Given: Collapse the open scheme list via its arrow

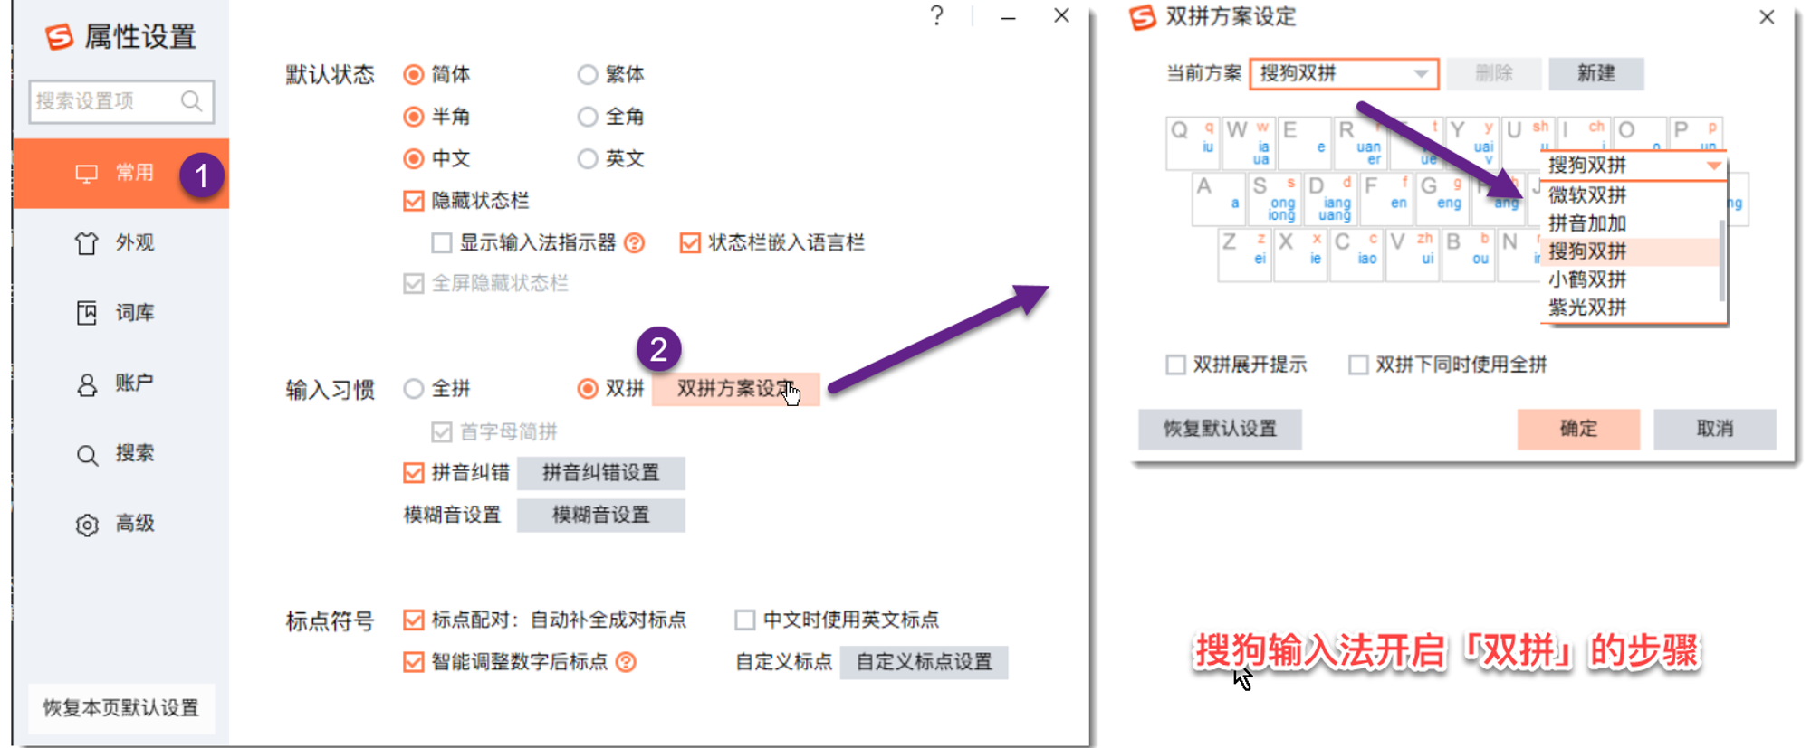Looking at the screenshot, I should (1713, 166).
